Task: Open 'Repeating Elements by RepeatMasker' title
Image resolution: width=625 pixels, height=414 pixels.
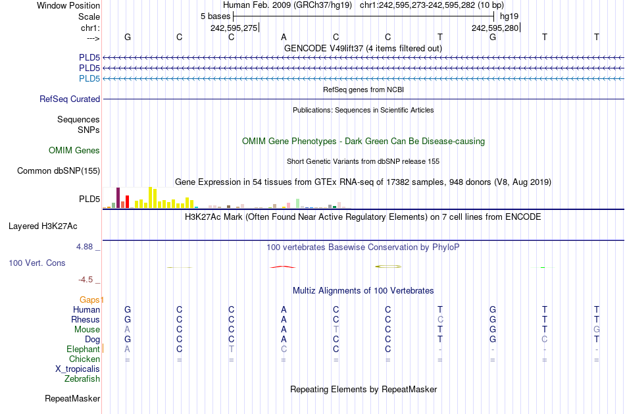Action: pos(364,389)
